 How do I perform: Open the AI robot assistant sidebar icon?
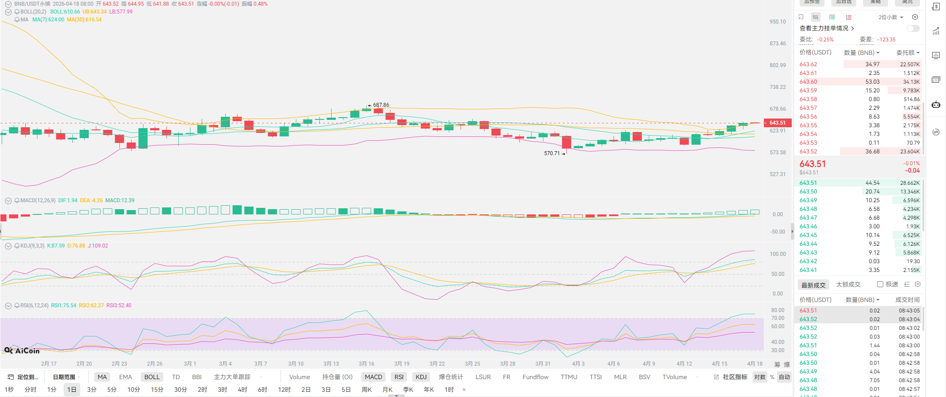(936, 105)
